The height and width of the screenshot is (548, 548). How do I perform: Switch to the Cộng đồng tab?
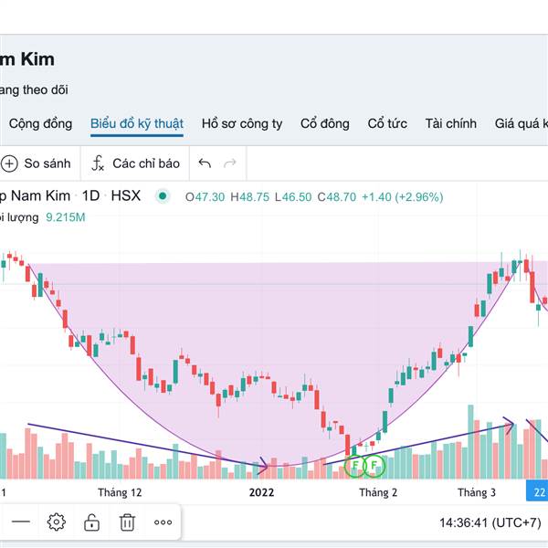pos(40,123)
